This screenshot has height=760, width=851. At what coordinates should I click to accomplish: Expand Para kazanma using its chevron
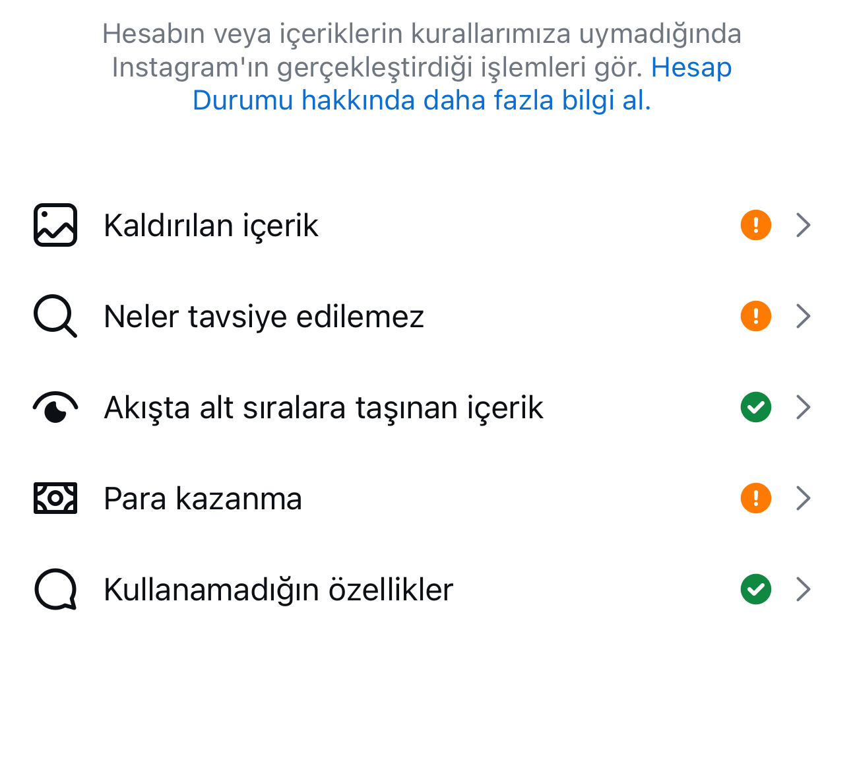click(803, 498)
